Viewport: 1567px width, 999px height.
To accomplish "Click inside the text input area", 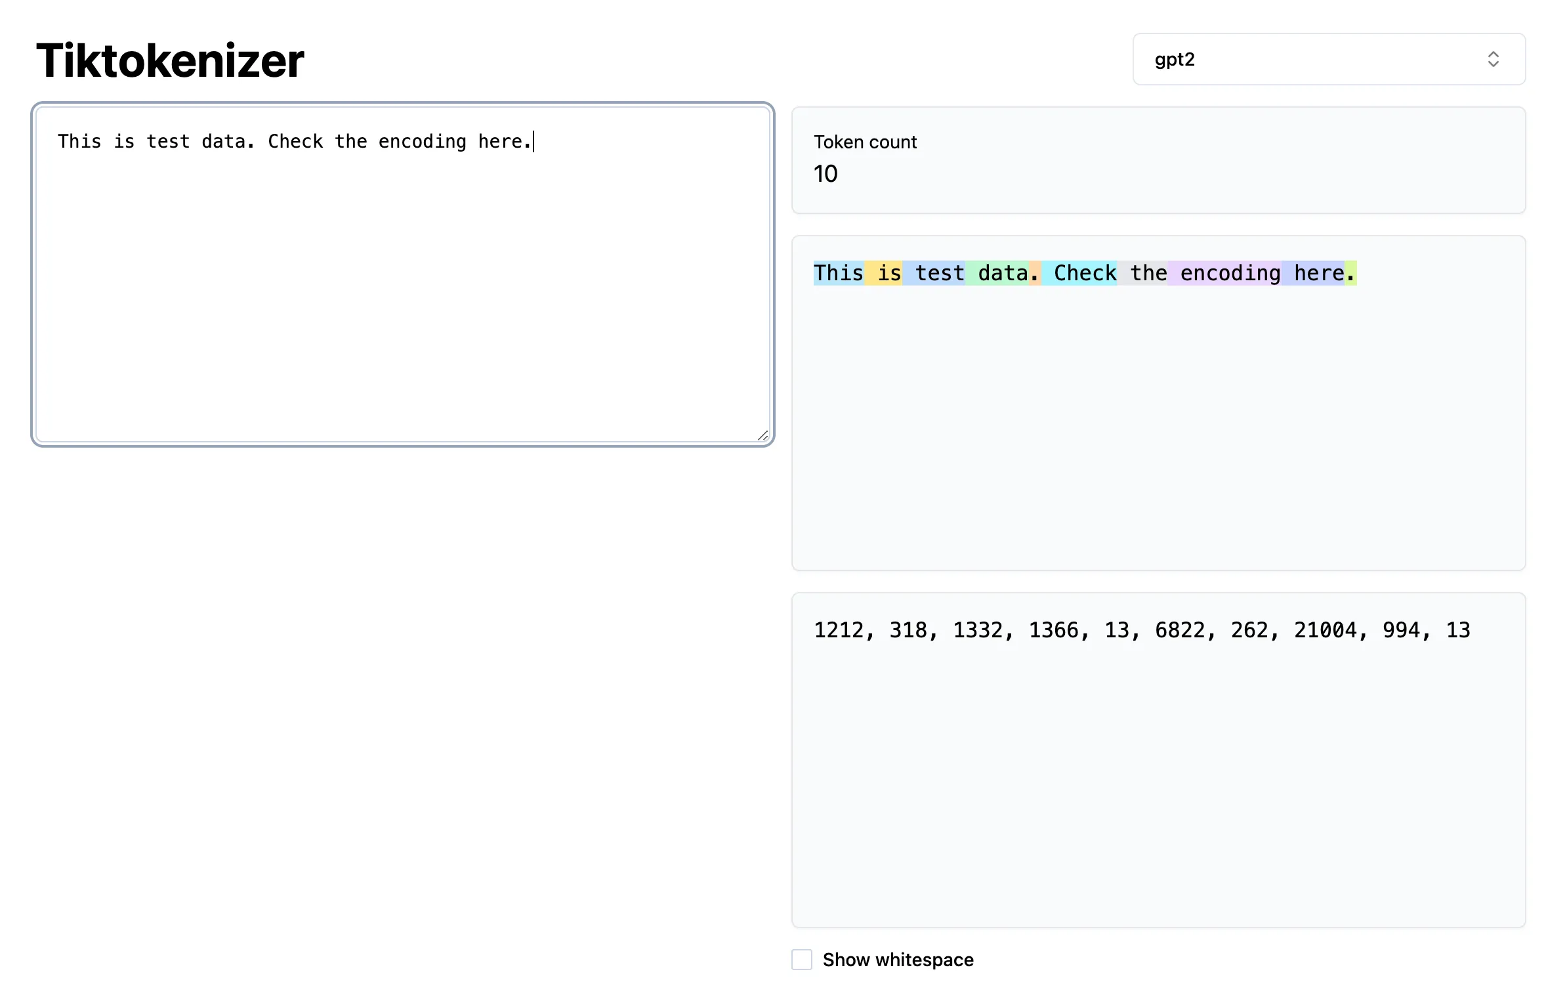I will 402,276.
